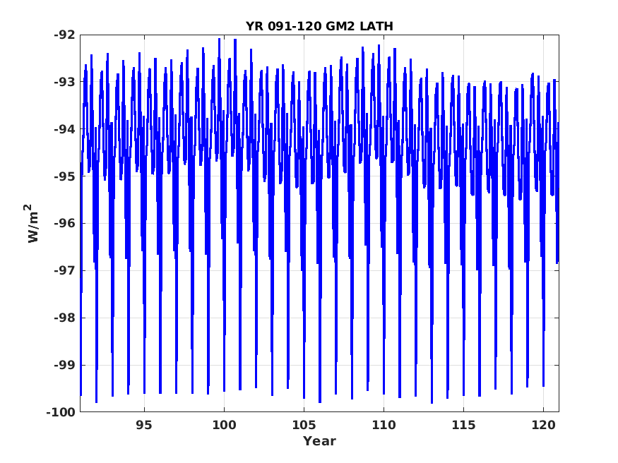The height and width of the screenshot is (463, 618).
Task: Click the y-axis tick label -92
Action: tap(64, 35)
